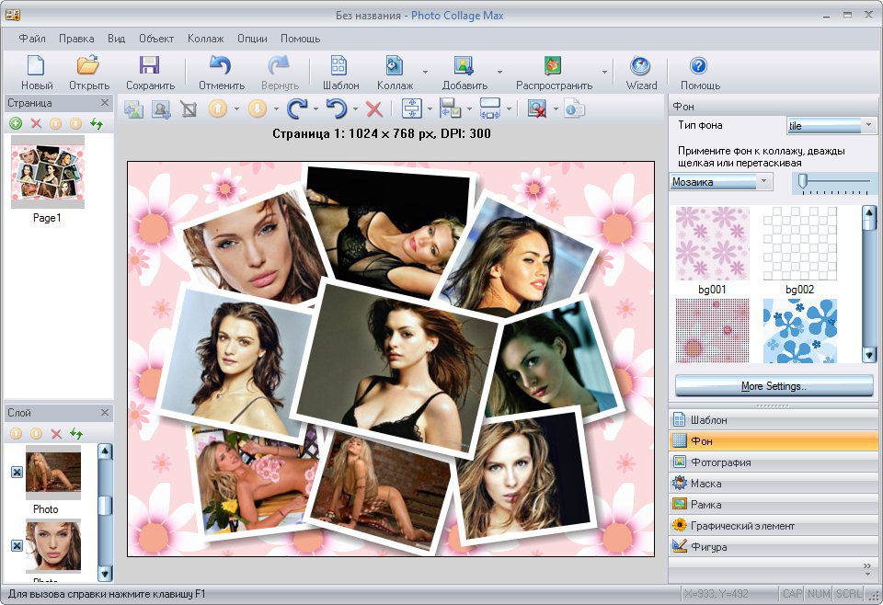Click the Открыть folder icon
This screenshot has height=605, width=883.
88,66
